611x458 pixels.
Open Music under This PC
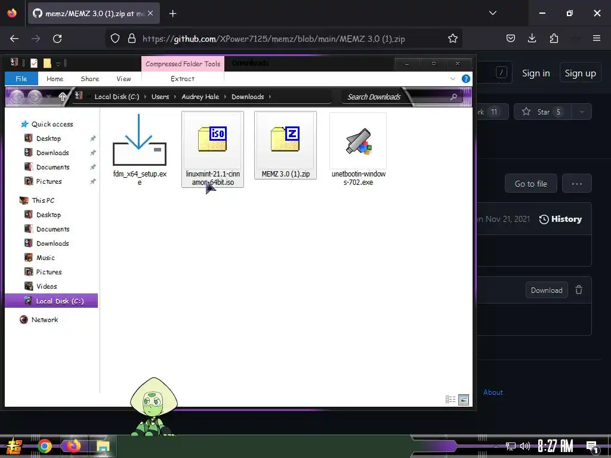point(45,258)
